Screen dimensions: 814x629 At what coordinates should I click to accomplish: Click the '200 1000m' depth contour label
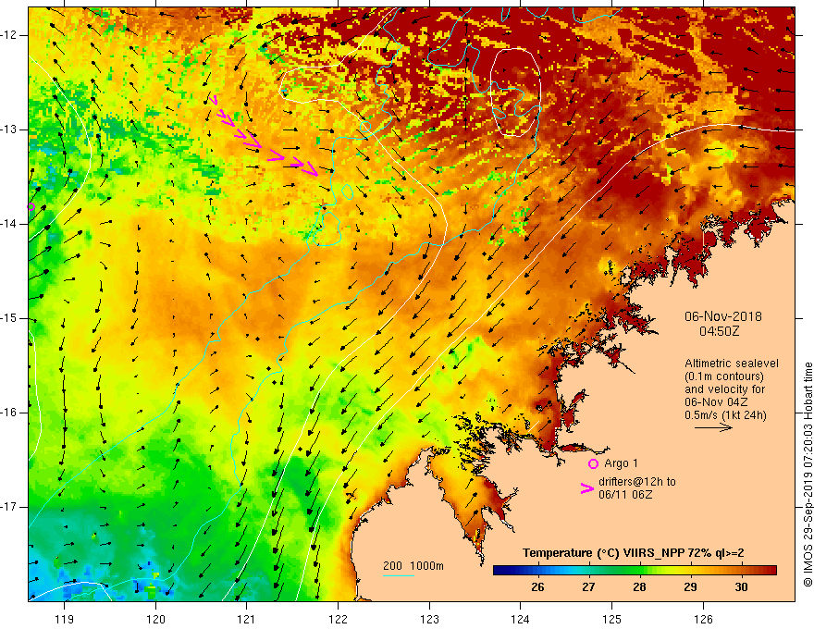point(413,566)
